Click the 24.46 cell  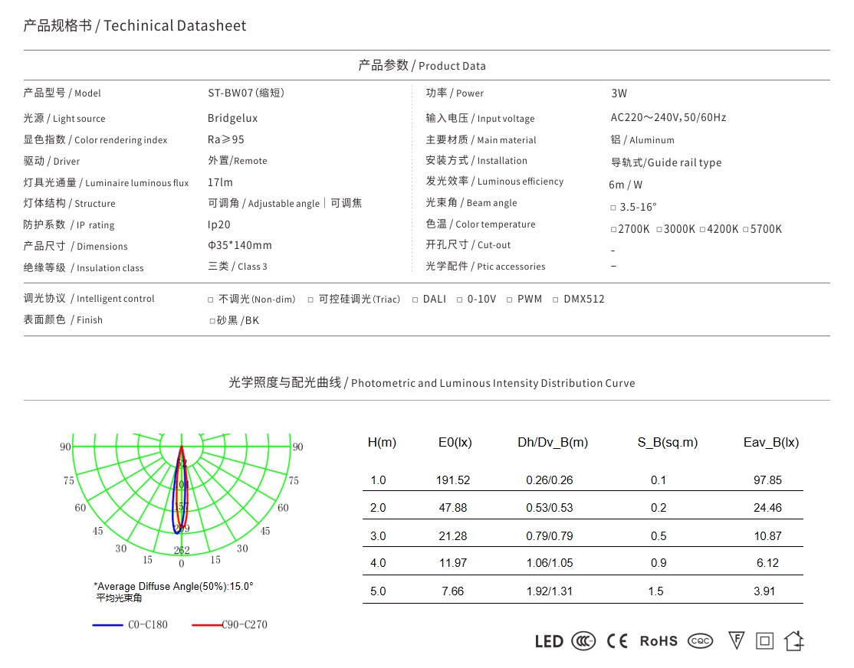[767, 508]
